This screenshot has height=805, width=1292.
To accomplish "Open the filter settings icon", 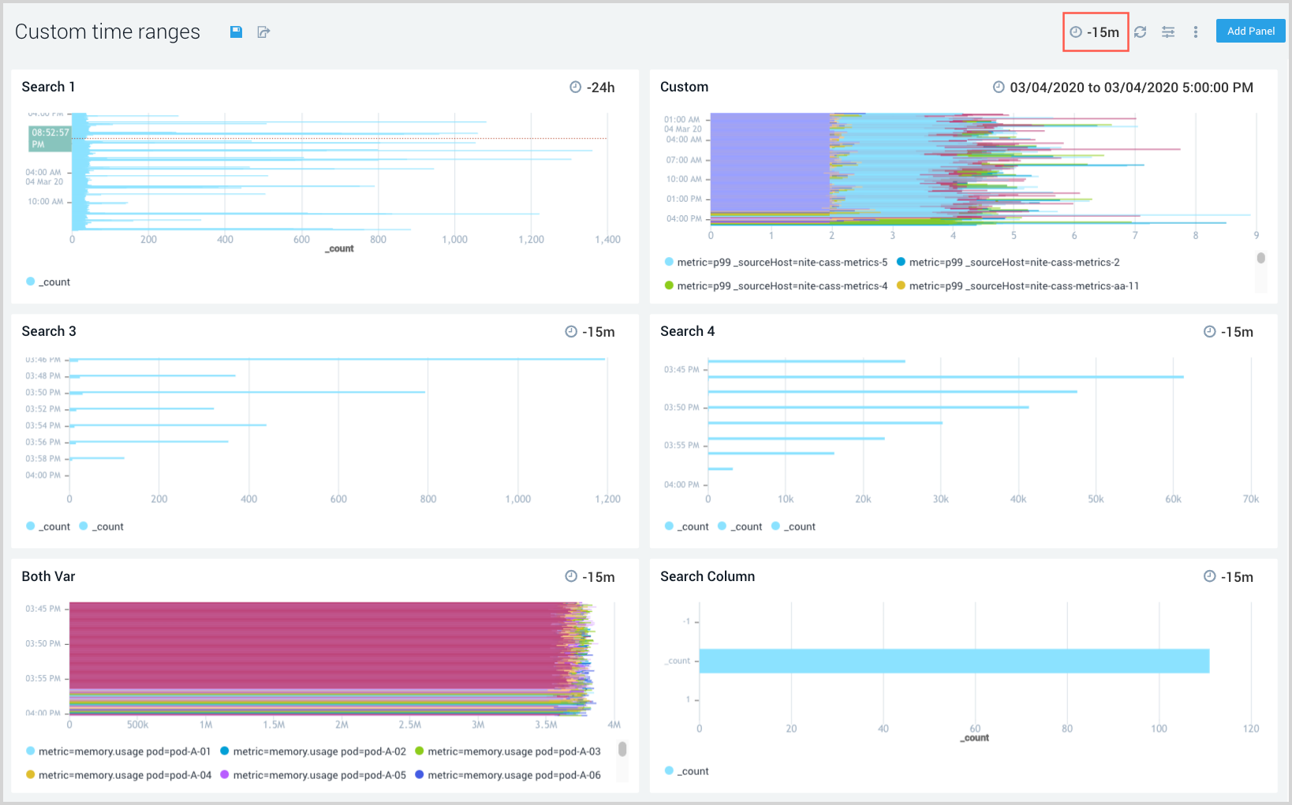I will [1168, 32].
